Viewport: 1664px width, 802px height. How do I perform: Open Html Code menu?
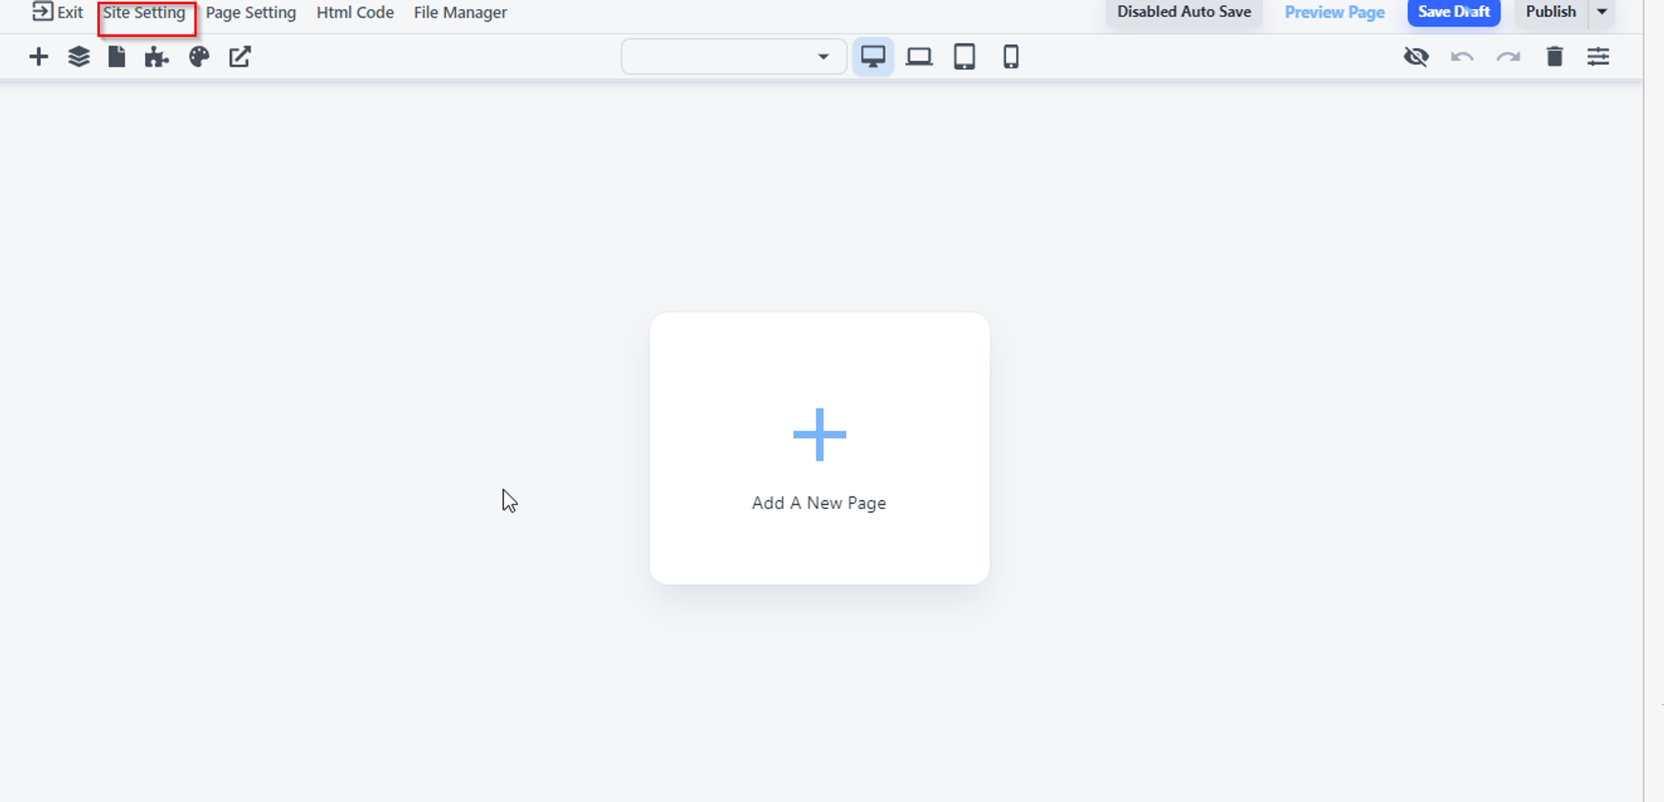355,12
